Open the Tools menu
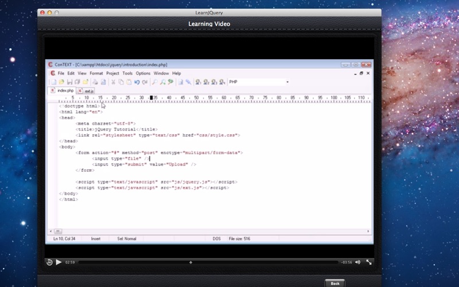This screenshot has width=459, height=287. click(x=127, y=73)
